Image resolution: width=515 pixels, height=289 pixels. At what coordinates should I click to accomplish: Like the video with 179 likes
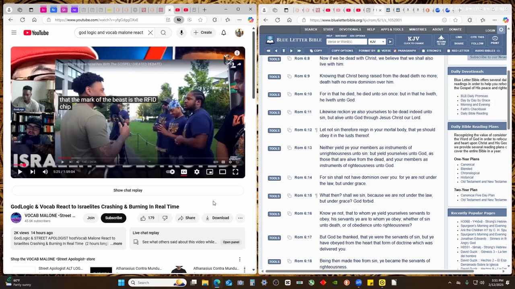147,218
